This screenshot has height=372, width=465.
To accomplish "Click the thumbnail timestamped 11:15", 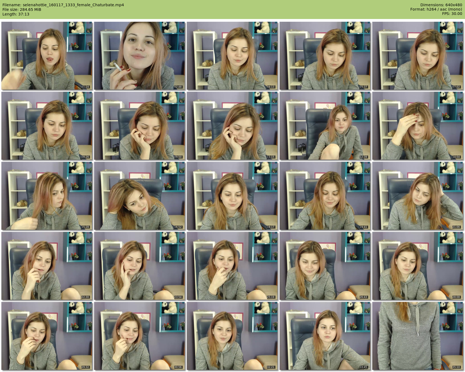I will (x=232, y=126).
